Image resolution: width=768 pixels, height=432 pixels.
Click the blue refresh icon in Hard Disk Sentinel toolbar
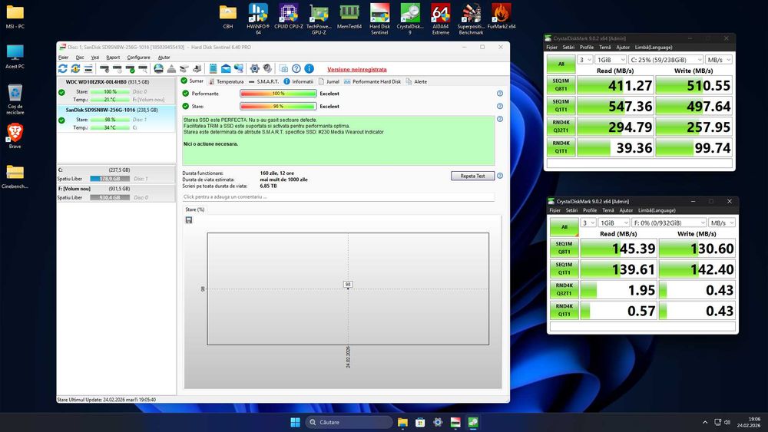coord(63,68)
